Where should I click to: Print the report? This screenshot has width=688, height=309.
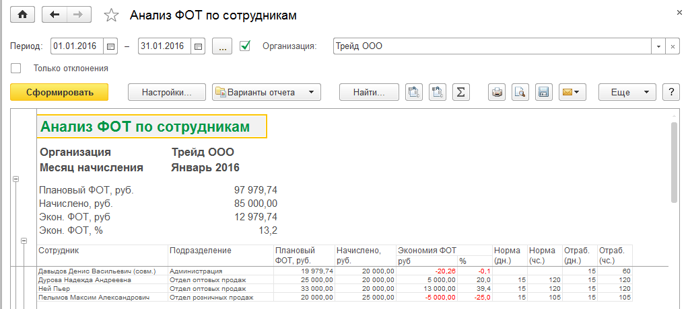(x=497, y=92)
